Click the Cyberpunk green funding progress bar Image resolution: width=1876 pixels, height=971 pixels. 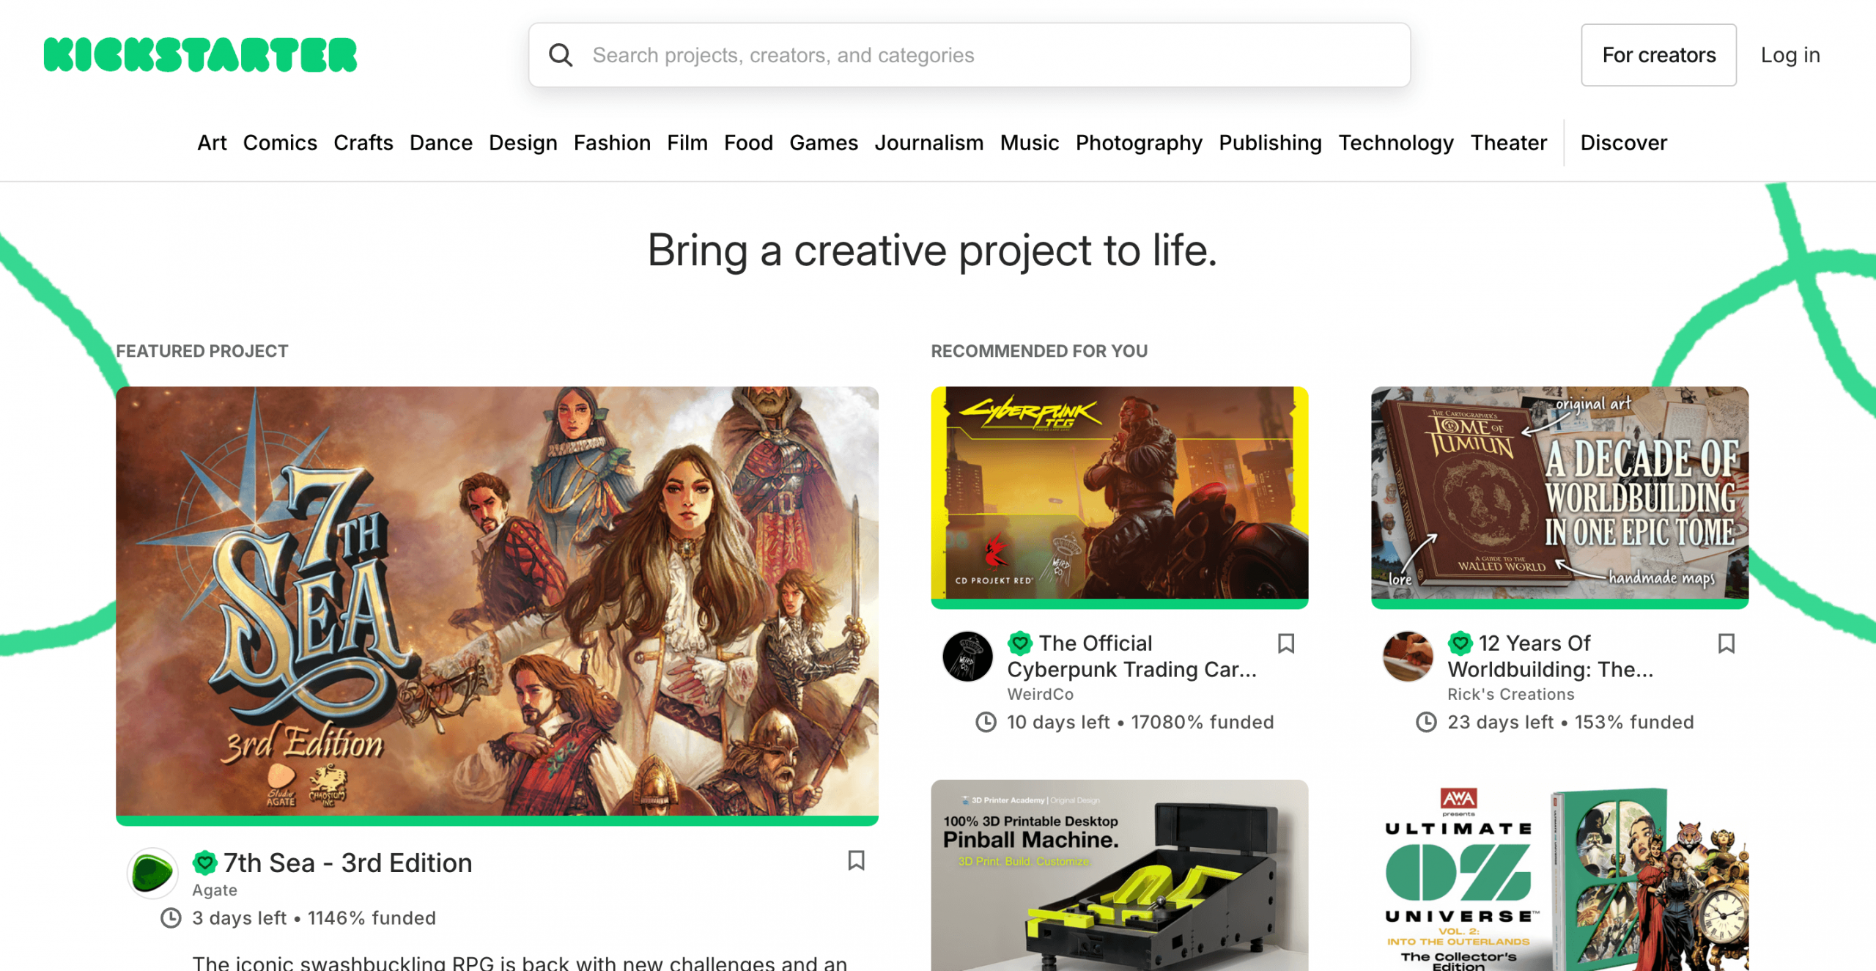coord(1120,604)
